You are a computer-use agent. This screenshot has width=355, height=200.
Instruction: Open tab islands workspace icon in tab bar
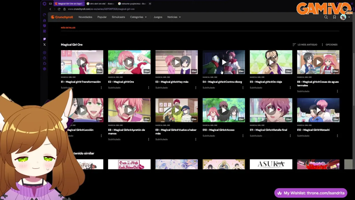point(50,4)
